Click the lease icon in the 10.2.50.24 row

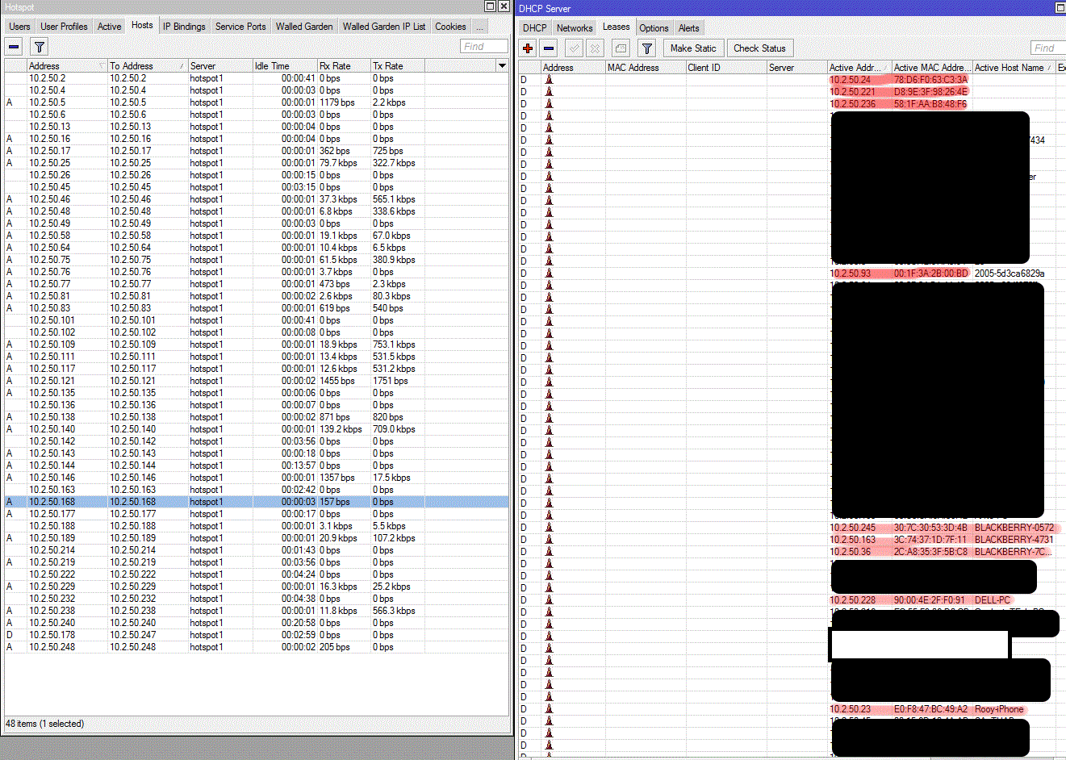click(x=549, y=80)
